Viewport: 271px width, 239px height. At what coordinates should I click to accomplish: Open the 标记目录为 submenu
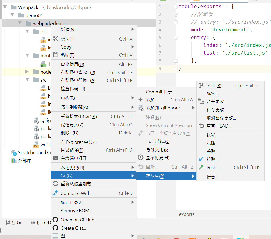94,202
